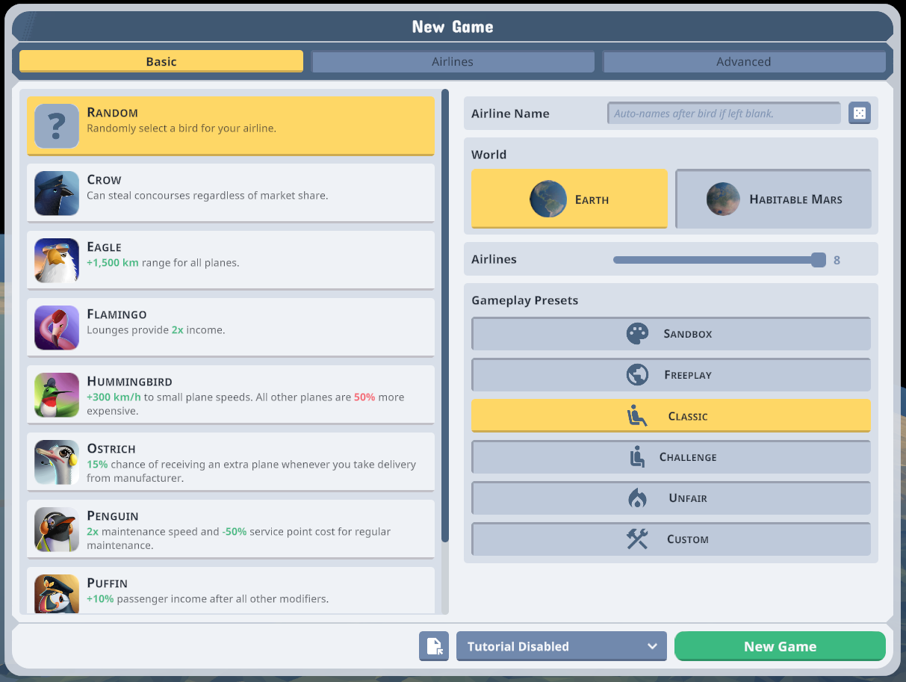Choose the Custom gameplay preset

click(671, 539)
